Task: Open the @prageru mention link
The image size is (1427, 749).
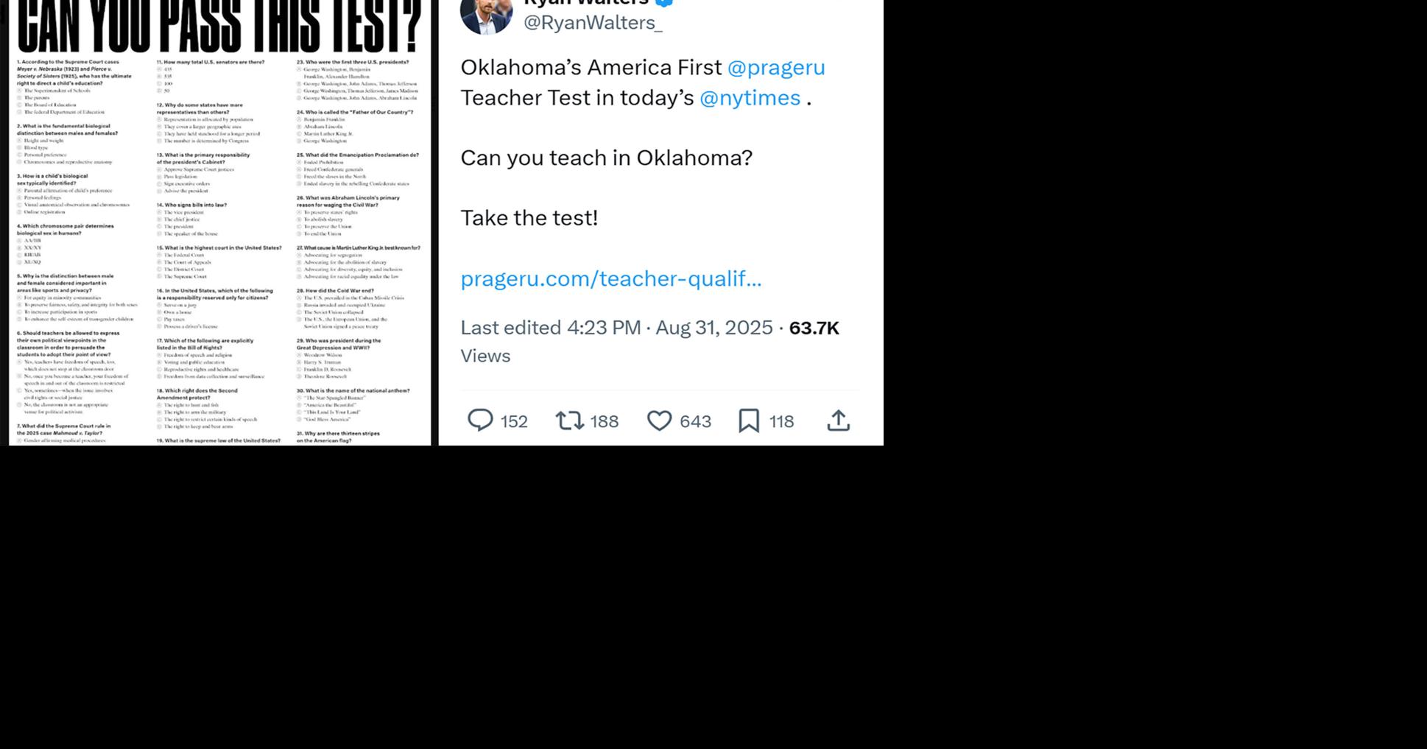Action: tap(776, 67)
